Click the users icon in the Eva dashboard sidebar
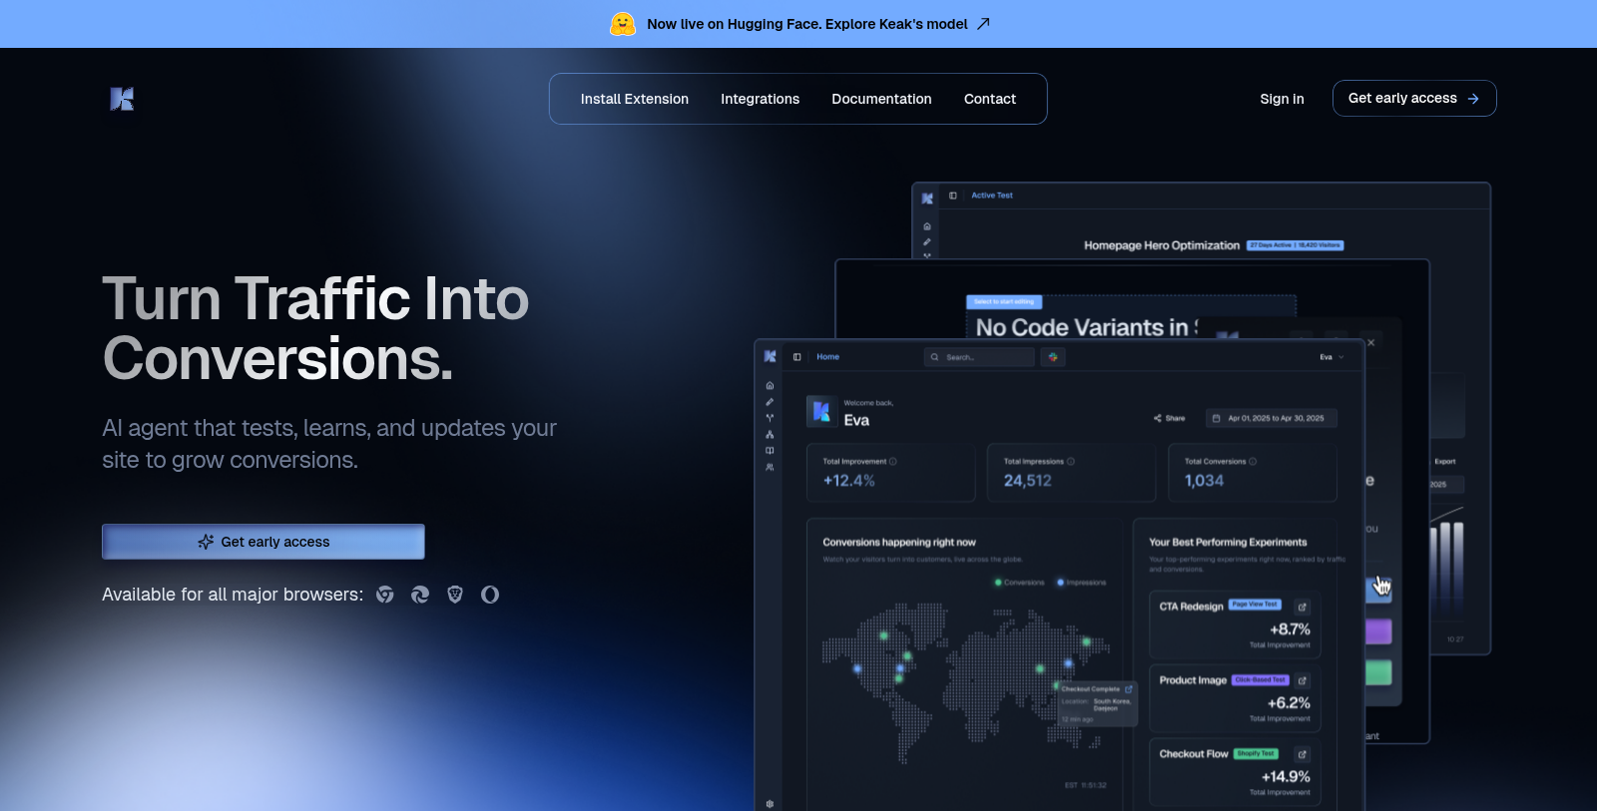1597x811 pixels. click(770, 467)
